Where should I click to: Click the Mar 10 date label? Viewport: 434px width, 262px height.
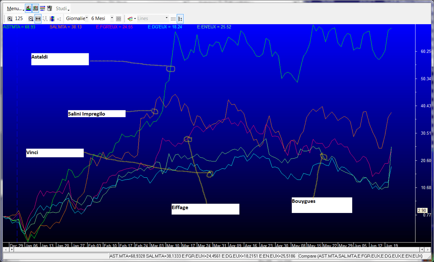pos(173,245)
